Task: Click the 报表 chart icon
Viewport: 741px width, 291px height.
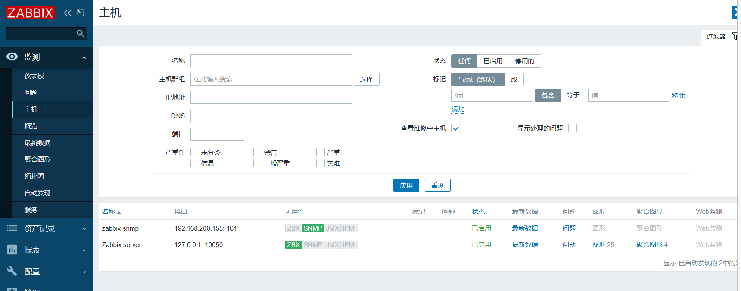Action: tap(12, 250)
